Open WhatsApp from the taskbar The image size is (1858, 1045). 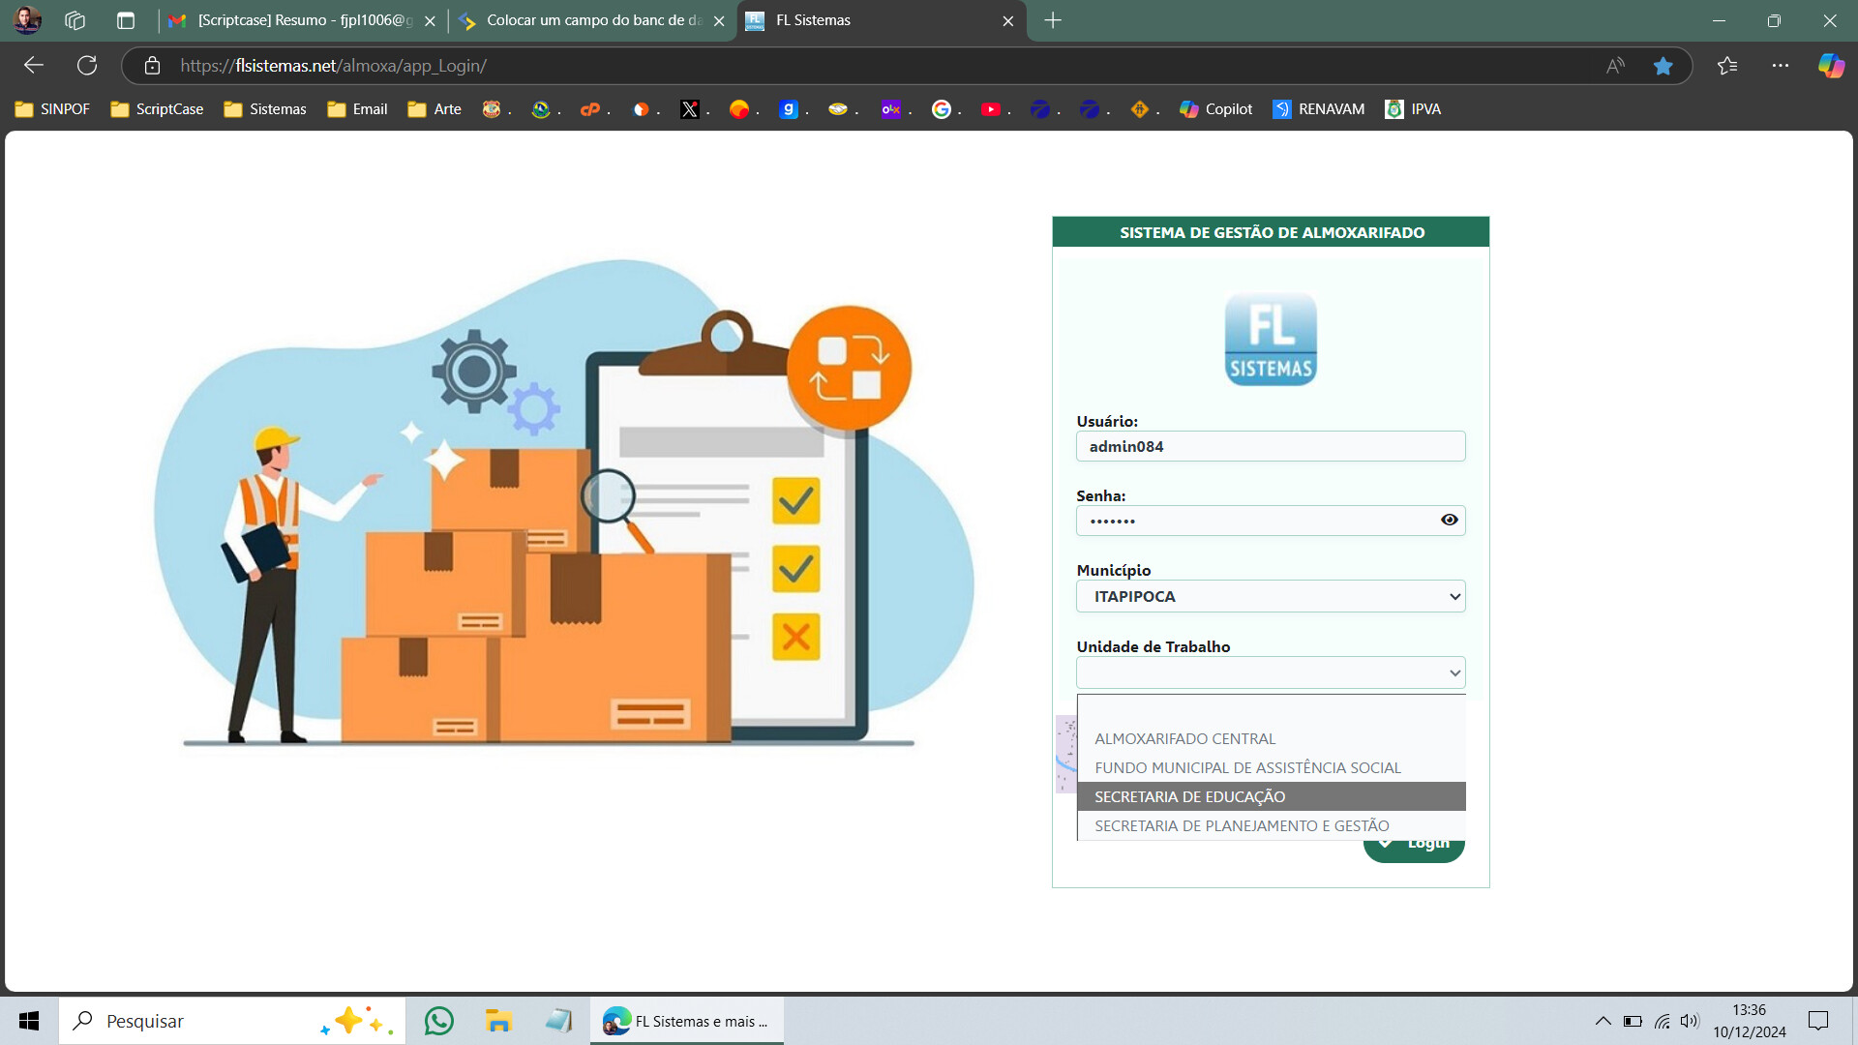point(438,1021)
